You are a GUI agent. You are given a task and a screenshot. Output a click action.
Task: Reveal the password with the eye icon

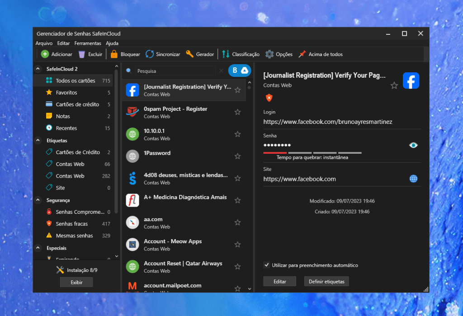[413, 145]
